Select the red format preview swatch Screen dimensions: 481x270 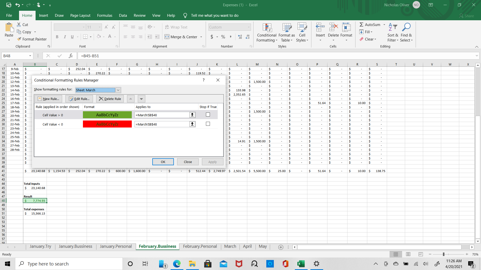pyautogui.click(x=107, y=124)
